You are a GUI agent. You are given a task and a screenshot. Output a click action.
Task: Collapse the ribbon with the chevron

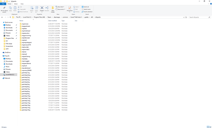point(208,4)
